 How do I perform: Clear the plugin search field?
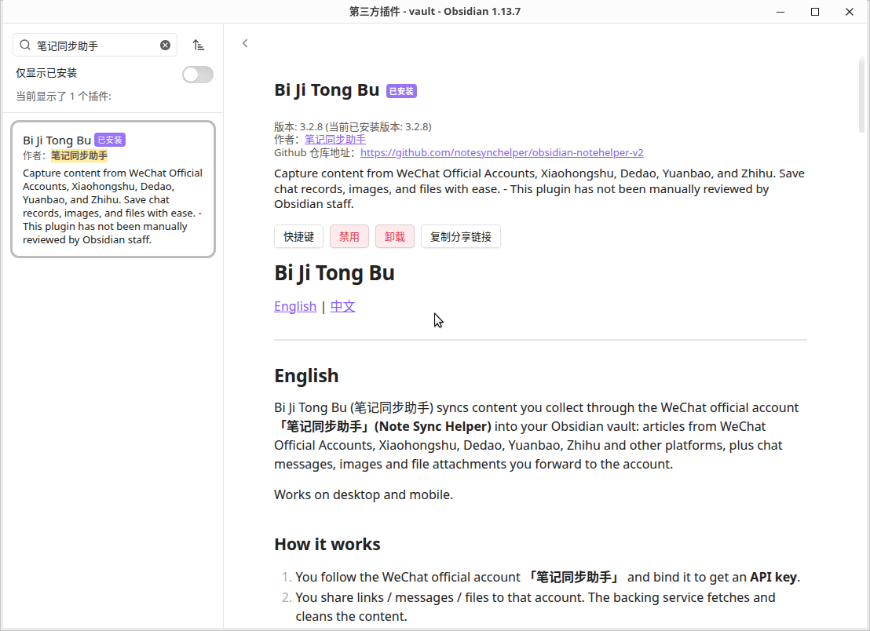coord(166,46)
